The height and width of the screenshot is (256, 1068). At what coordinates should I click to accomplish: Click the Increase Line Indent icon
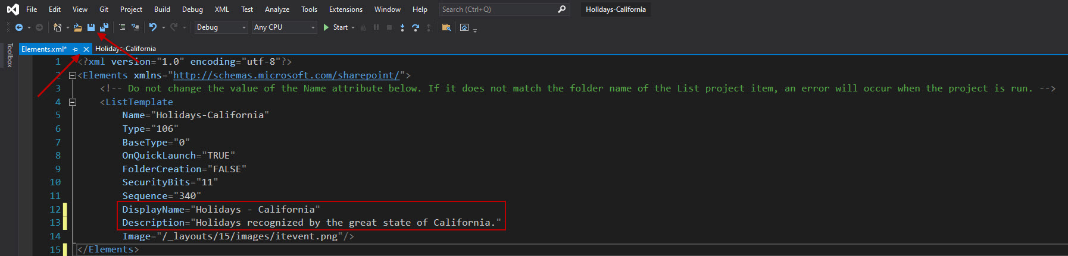click(x=135, y=27)
